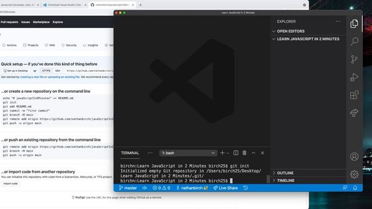Open the feedback icon in status bar
This screenshot has height=209, width=372.
[345, 188]
